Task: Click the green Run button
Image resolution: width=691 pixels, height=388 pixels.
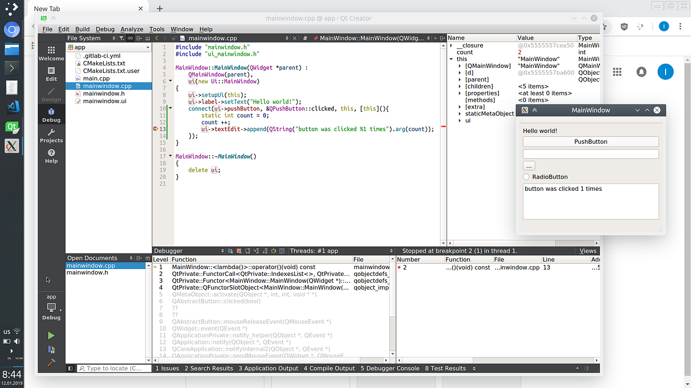Action: [x=51, y=335]
